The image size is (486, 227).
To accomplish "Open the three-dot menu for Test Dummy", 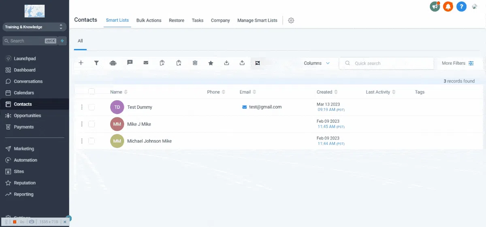I will (82, 107).
